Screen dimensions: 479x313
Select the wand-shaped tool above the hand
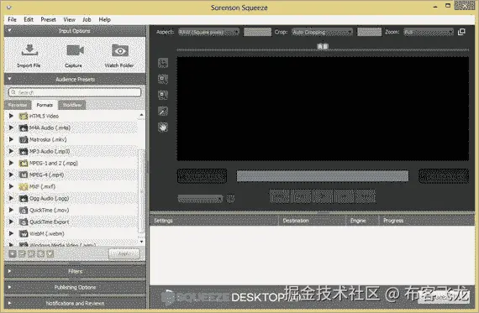click(x=163, y=111)
